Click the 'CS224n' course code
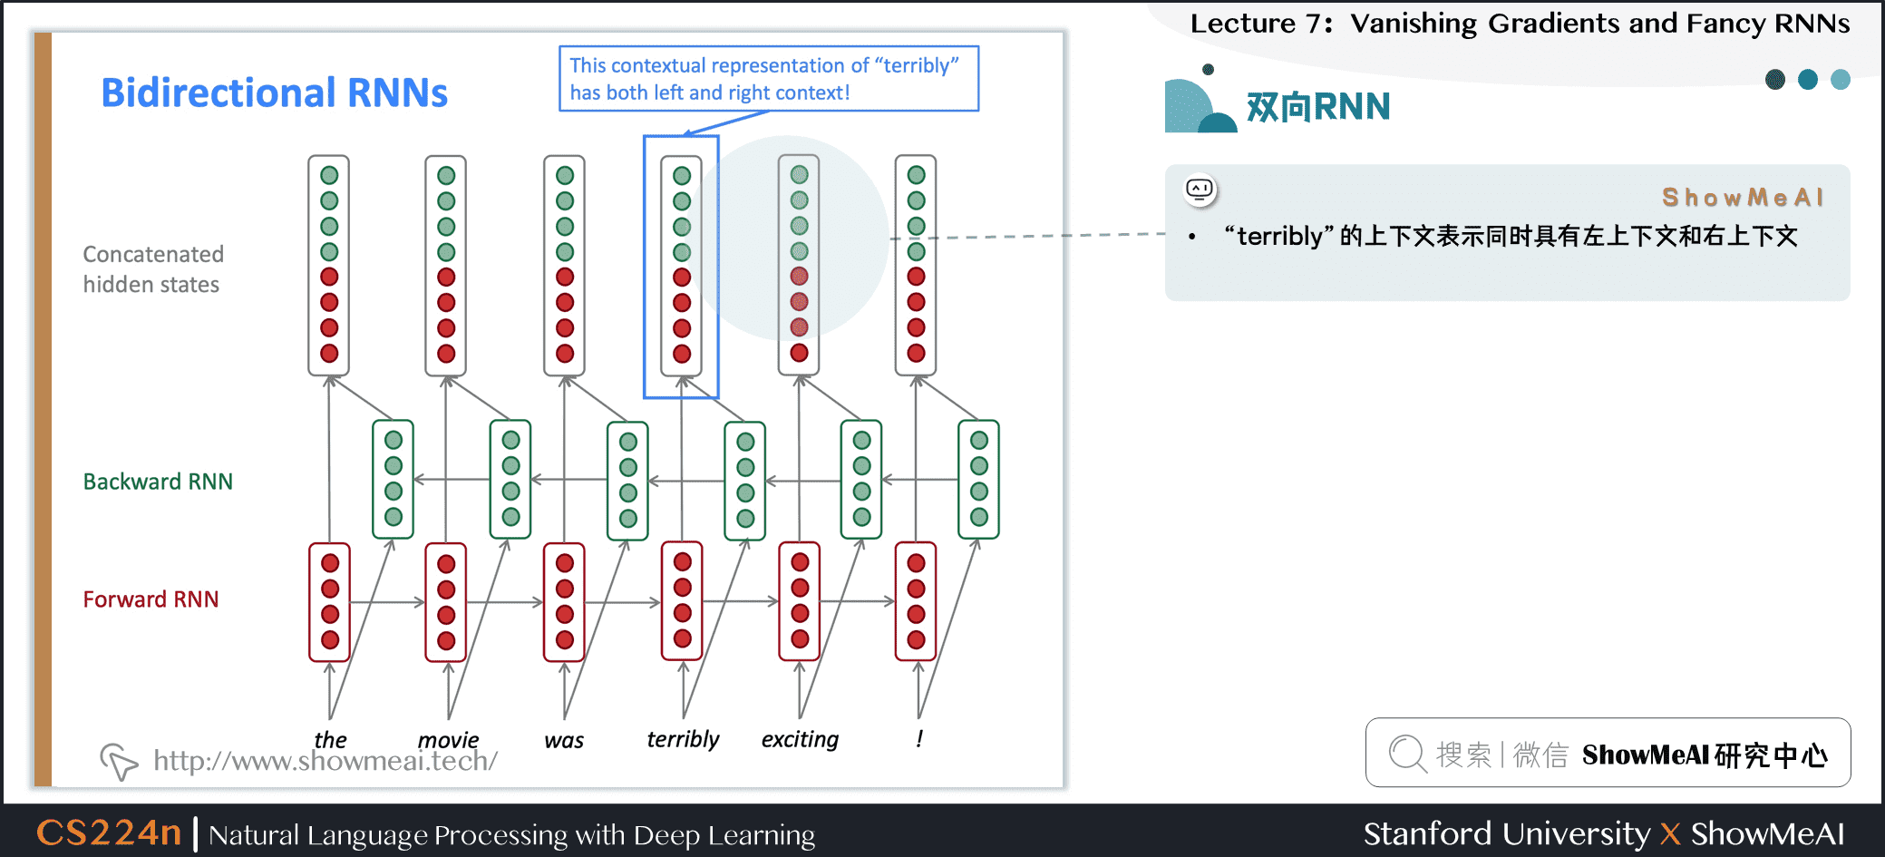Image resolution: width=1885 pixels, height=857 pixels. pos(109,833)
